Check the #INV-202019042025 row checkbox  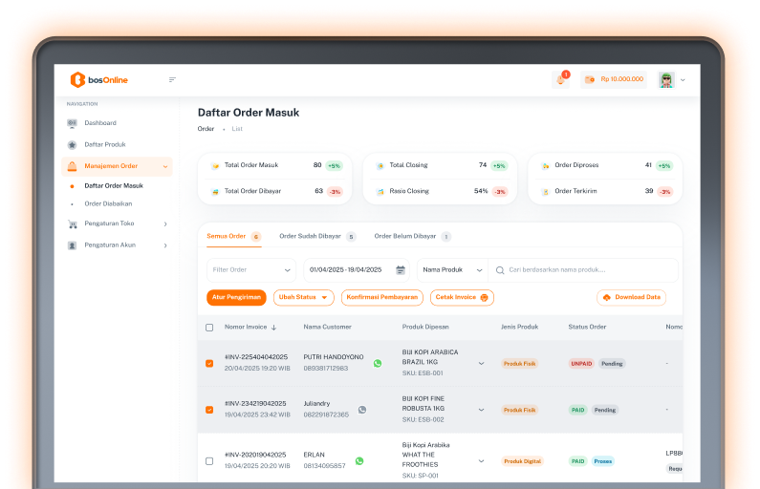click(209, 461)
